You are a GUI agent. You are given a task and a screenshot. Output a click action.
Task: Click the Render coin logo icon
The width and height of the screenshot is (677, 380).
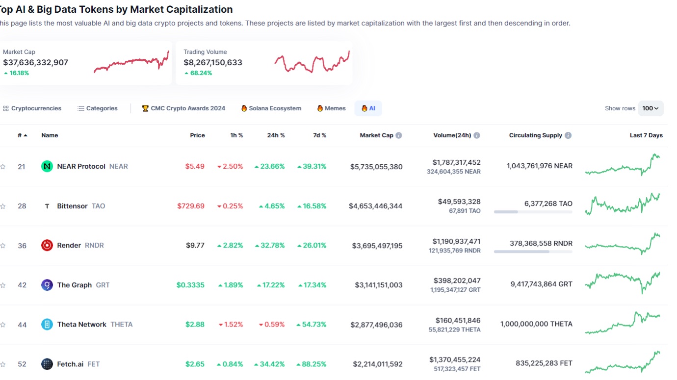(47, 246)
